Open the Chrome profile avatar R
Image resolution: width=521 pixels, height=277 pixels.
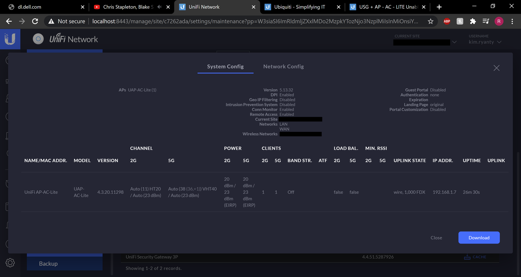tap(499, 21)
